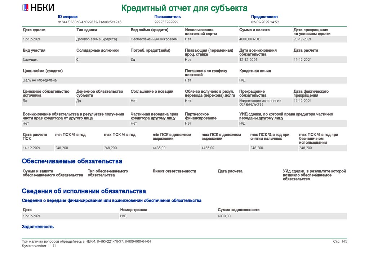The width and height of the screenshot is (369, 260).
Task: Select Необеспеченный микрозаем field value
Action: pos(157,39)
